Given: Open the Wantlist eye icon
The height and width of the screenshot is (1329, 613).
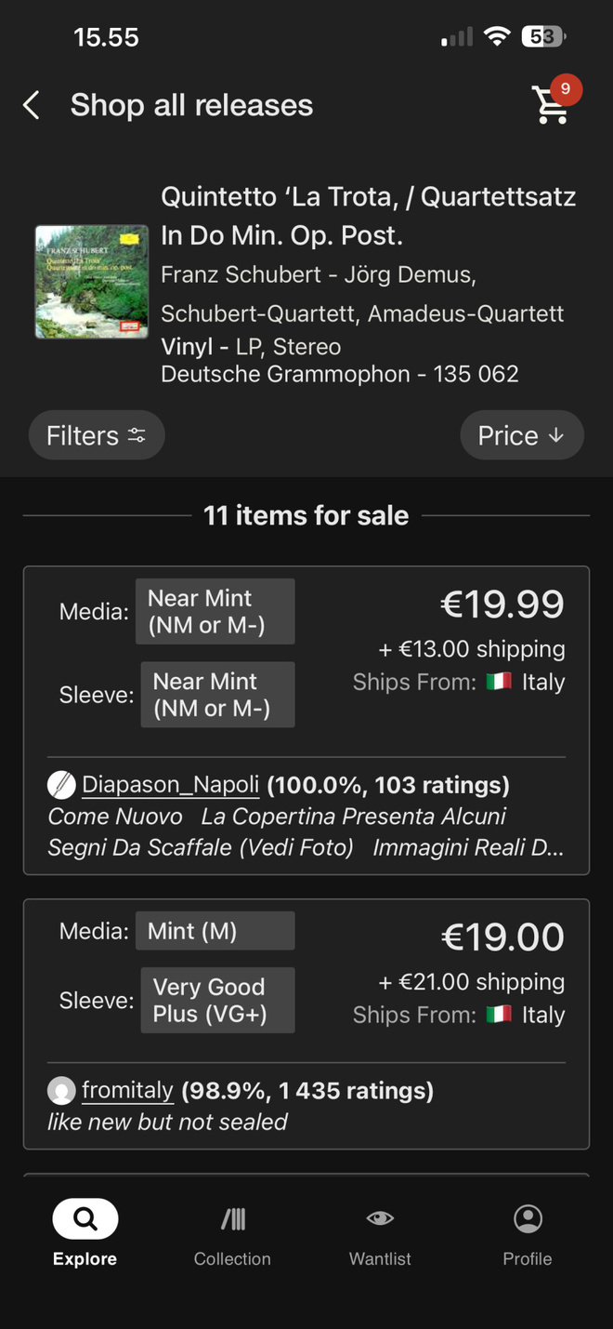Looking at the screenshot, I should pyautogui.click(x=380, y=1218).
